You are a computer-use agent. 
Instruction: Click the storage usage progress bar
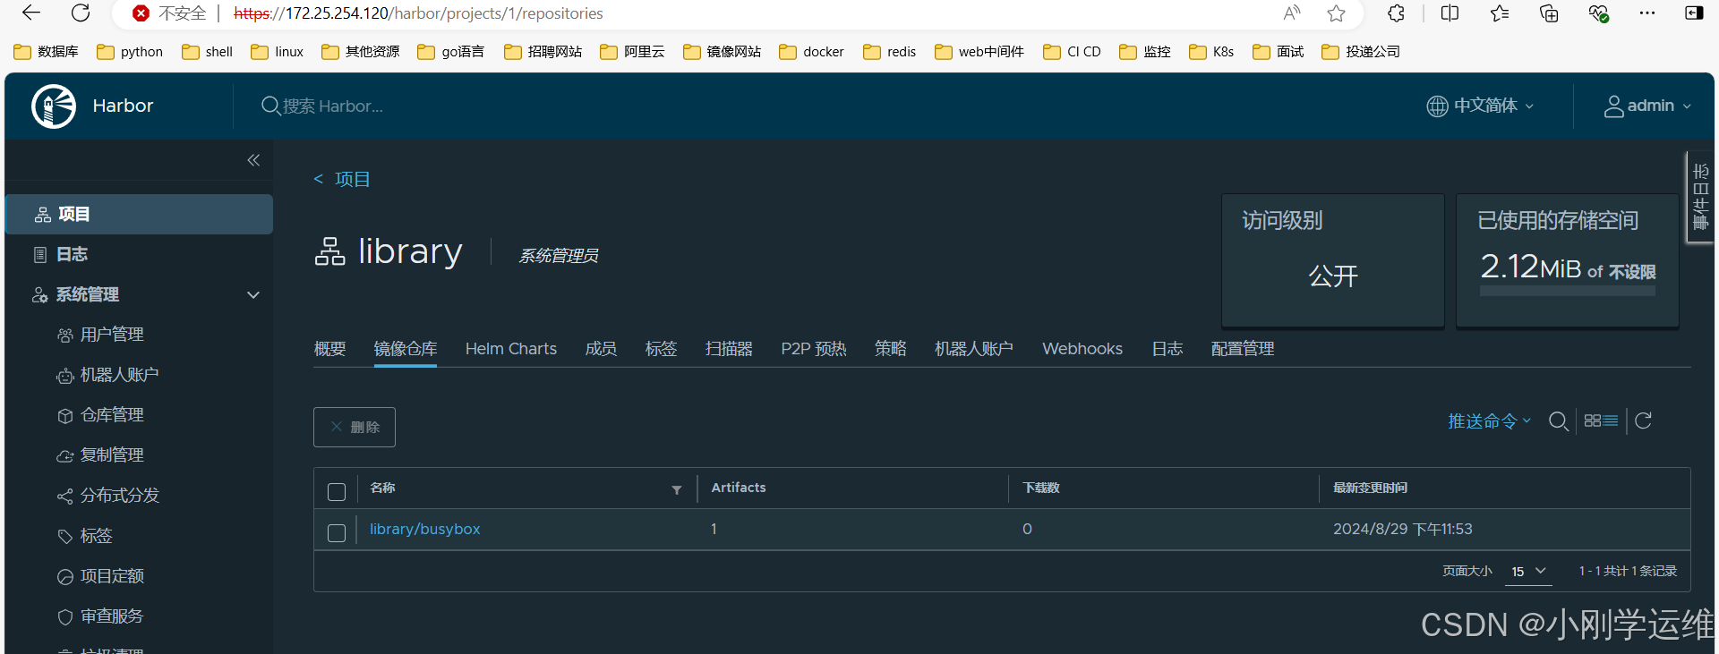click(1567, 291)
